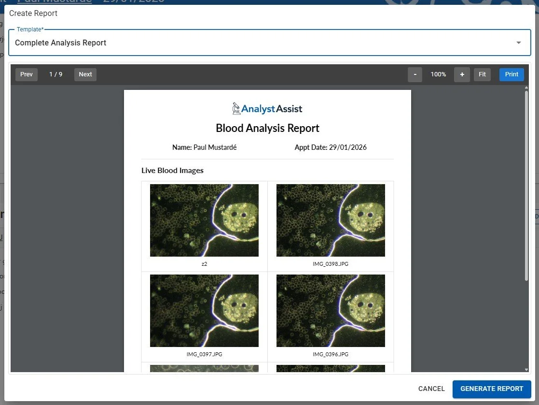Click the 100% zoom level text
539x405 pixels.
pyautogui.click(x=438, y=74)
